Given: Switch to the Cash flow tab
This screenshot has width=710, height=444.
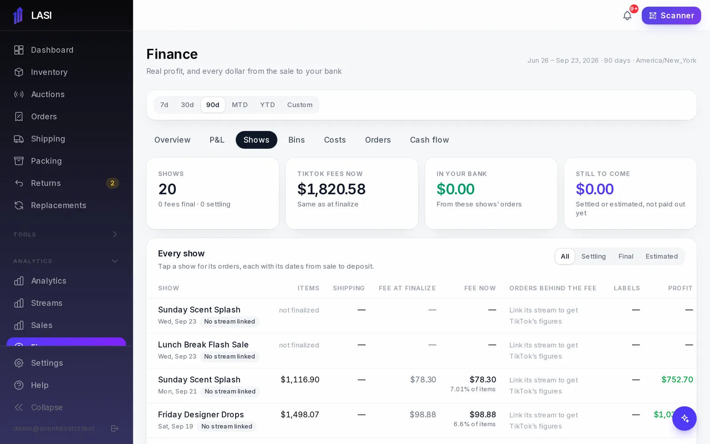Looking at the screenshot, I should click(429, 140).
